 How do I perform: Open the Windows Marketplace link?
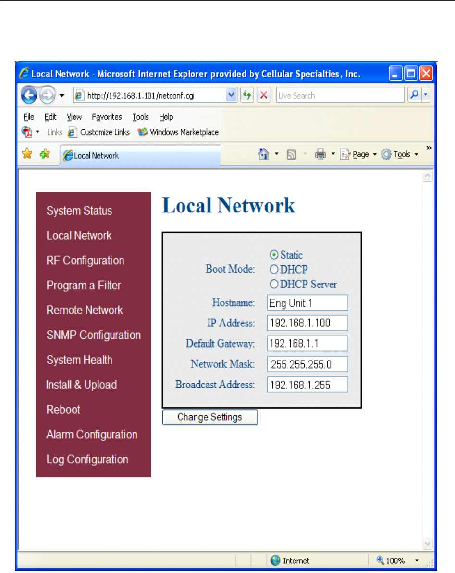(178, 132)
